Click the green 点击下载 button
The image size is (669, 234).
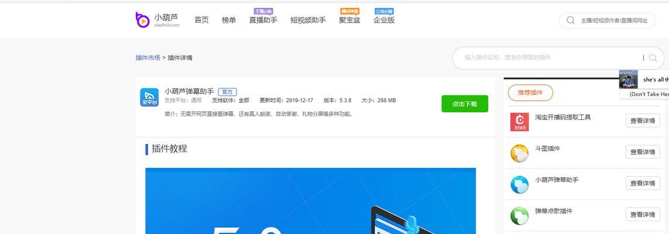click(465, 104)
